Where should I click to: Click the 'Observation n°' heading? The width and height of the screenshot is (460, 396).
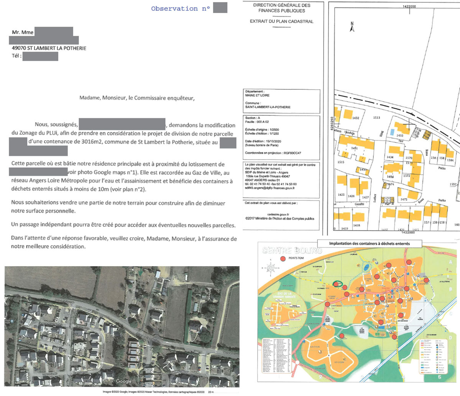coord(180,8)
